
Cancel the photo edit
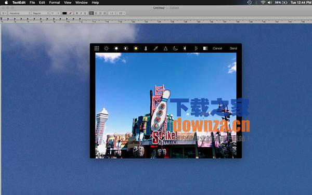pos(217,48)
